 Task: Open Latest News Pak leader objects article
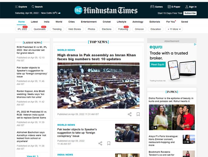(32, 72)
